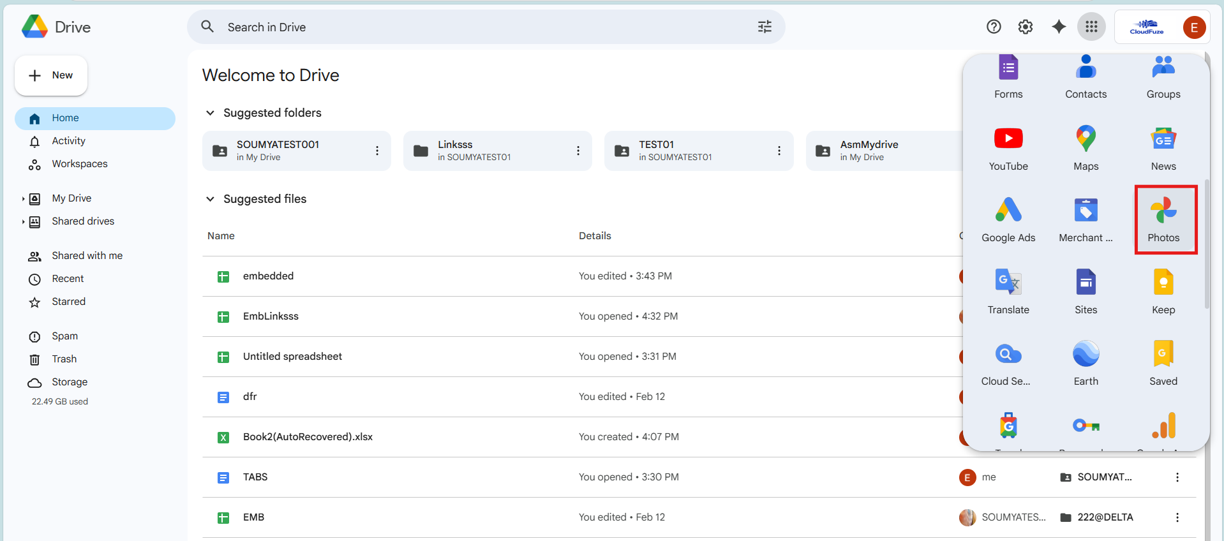The width and height of the screenshot is (1224, 541).
Task: Open the Help support icon
Action: click(994, 27)
